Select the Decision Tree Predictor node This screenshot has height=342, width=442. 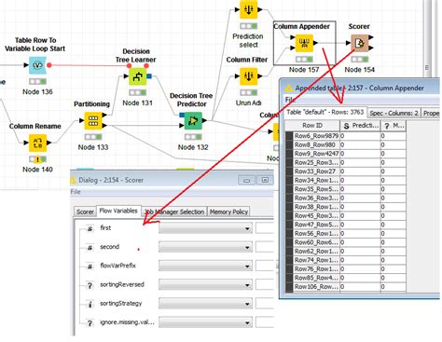click(x=193, y=120)
